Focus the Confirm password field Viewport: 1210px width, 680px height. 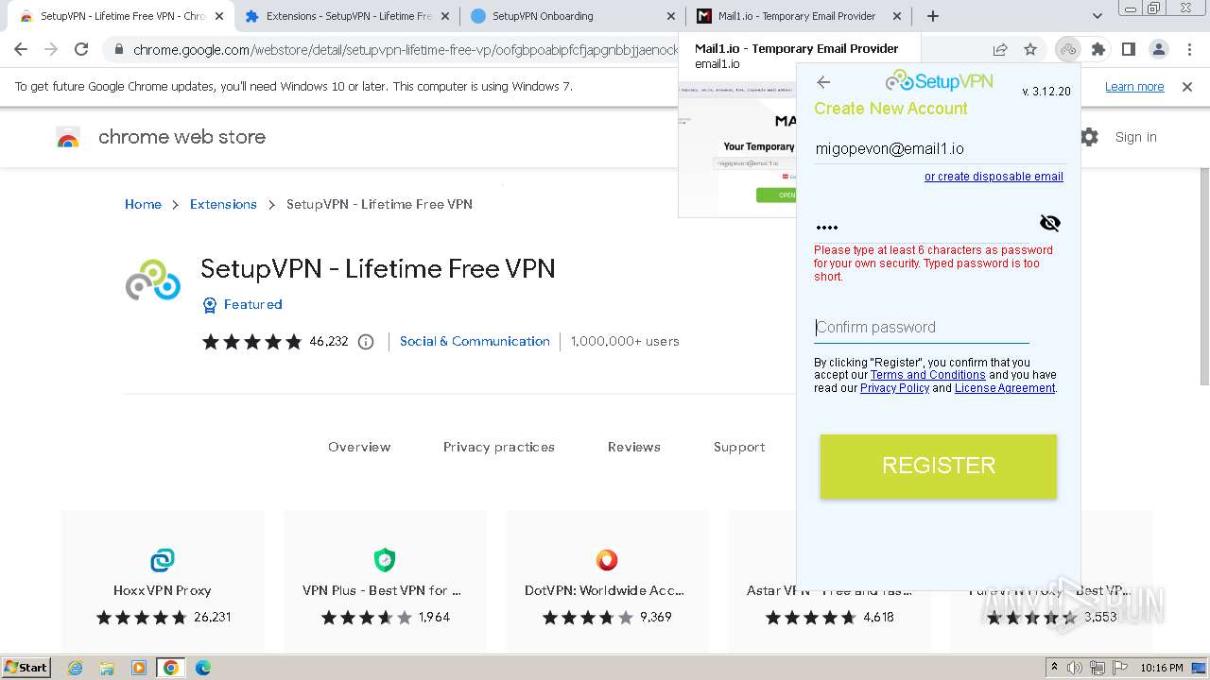click(922, 328)
